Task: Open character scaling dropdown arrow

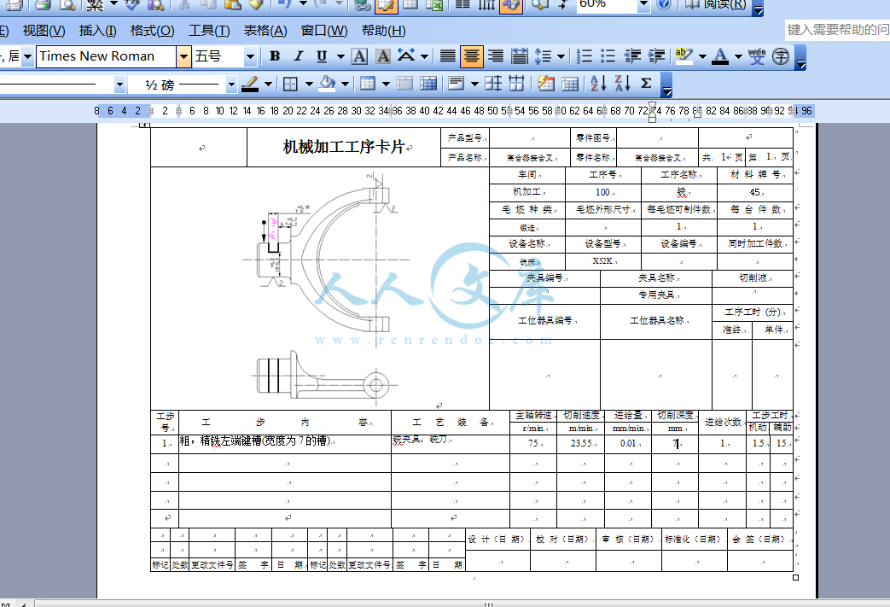Action: tap(424, 57)
